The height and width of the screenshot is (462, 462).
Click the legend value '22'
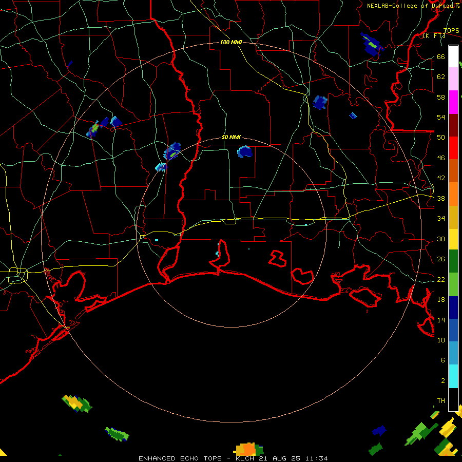coord(441,280)
